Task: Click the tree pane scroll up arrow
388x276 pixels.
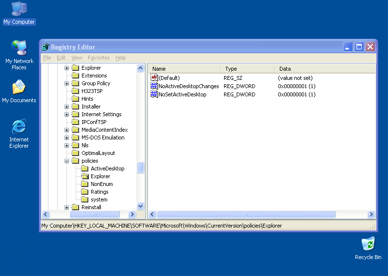Action: click(x=140, y=68)
